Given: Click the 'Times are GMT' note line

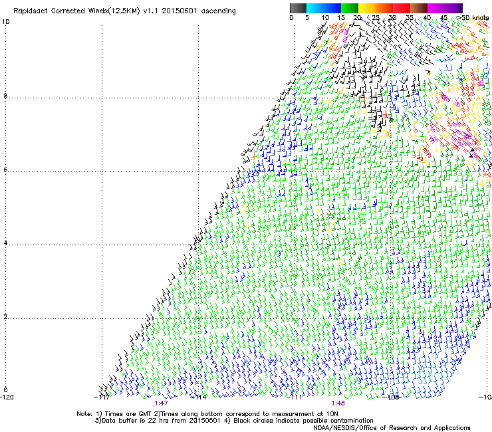Looking at the screenshot, I should pos(207,414).
